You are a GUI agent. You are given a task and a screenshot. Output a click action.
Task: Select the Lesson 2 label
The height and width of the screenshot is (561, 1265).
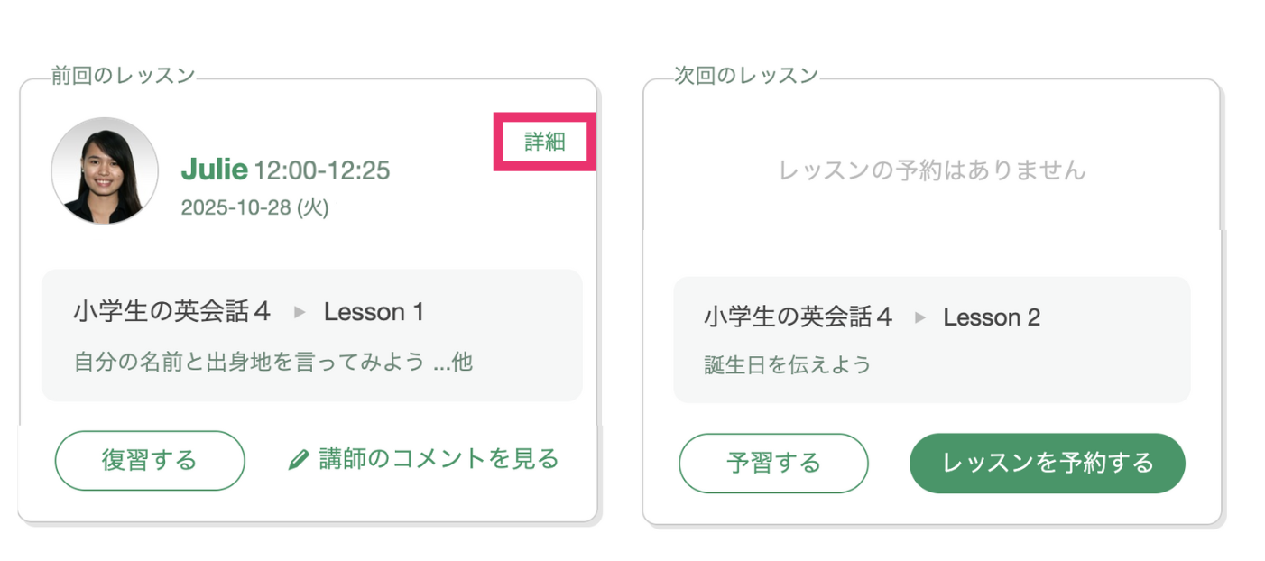tap(992, 317)
